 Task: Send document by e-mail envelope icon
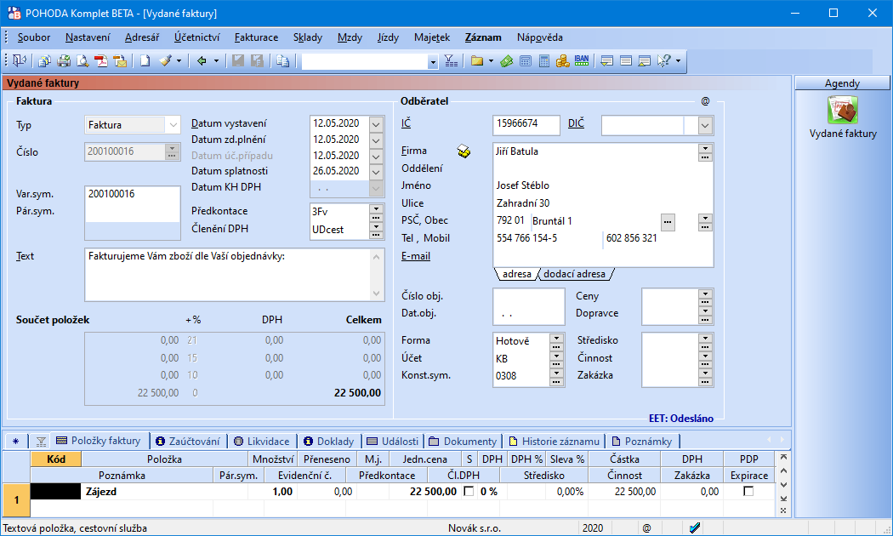(120, 60)
